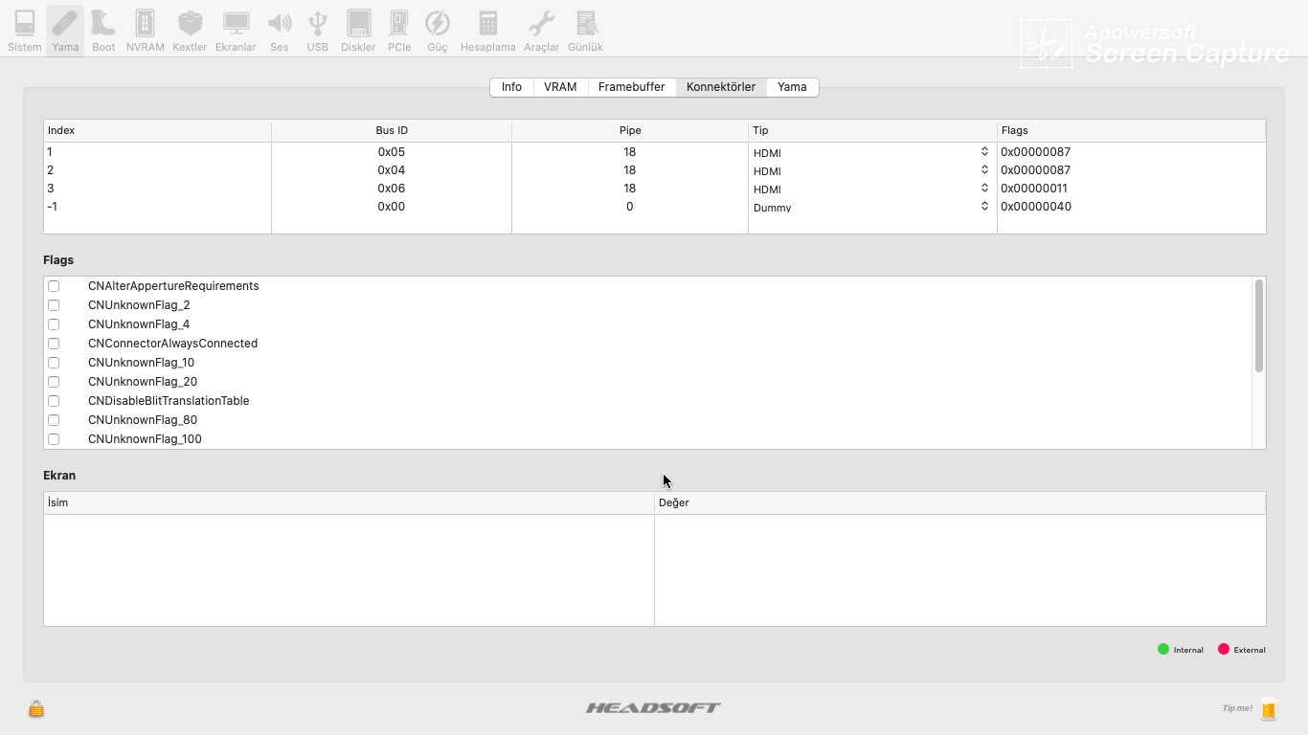Change the Dummy connector type dropdown
This screenshot has height=735, width=1308.
pyautogui.click(x=983, y=206)
